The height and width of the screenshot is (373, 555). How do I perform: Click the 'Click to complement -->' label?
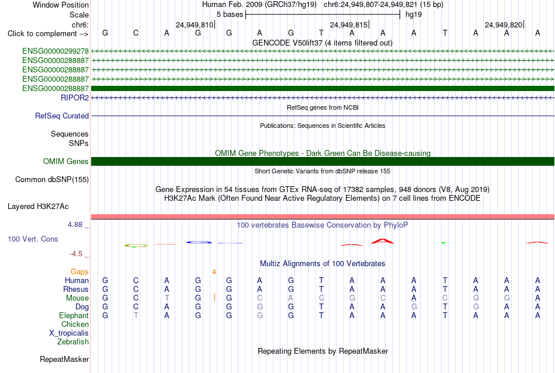click(48, 34)
